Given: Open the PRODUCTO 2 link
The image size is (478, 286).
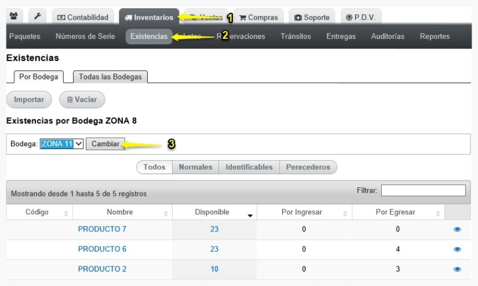Looking at the screenshot, I should click(x=102, y=269).
